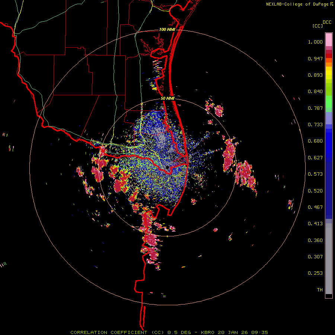Click the 0.947 color scale value
The height and width of the screenshot is (335, 335).
315,58
